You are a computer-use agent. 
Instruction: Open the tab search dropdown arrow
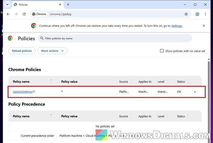tap(7, 5)
